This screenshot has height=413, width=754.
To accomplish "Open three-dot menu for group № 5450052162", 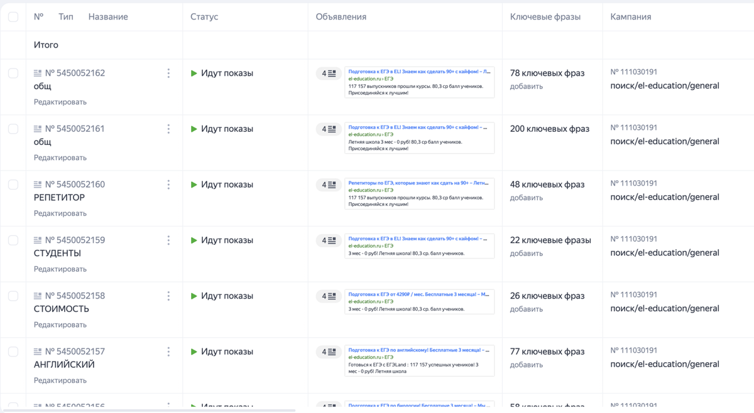I will (x=168, y=73).
